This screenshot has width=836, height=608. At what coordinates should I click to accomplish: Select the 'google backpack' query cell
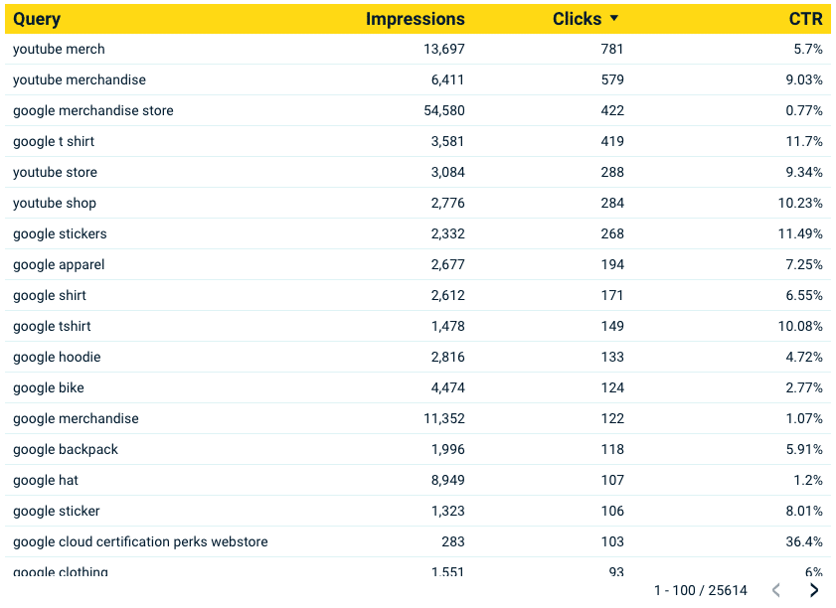pos(66,450)
